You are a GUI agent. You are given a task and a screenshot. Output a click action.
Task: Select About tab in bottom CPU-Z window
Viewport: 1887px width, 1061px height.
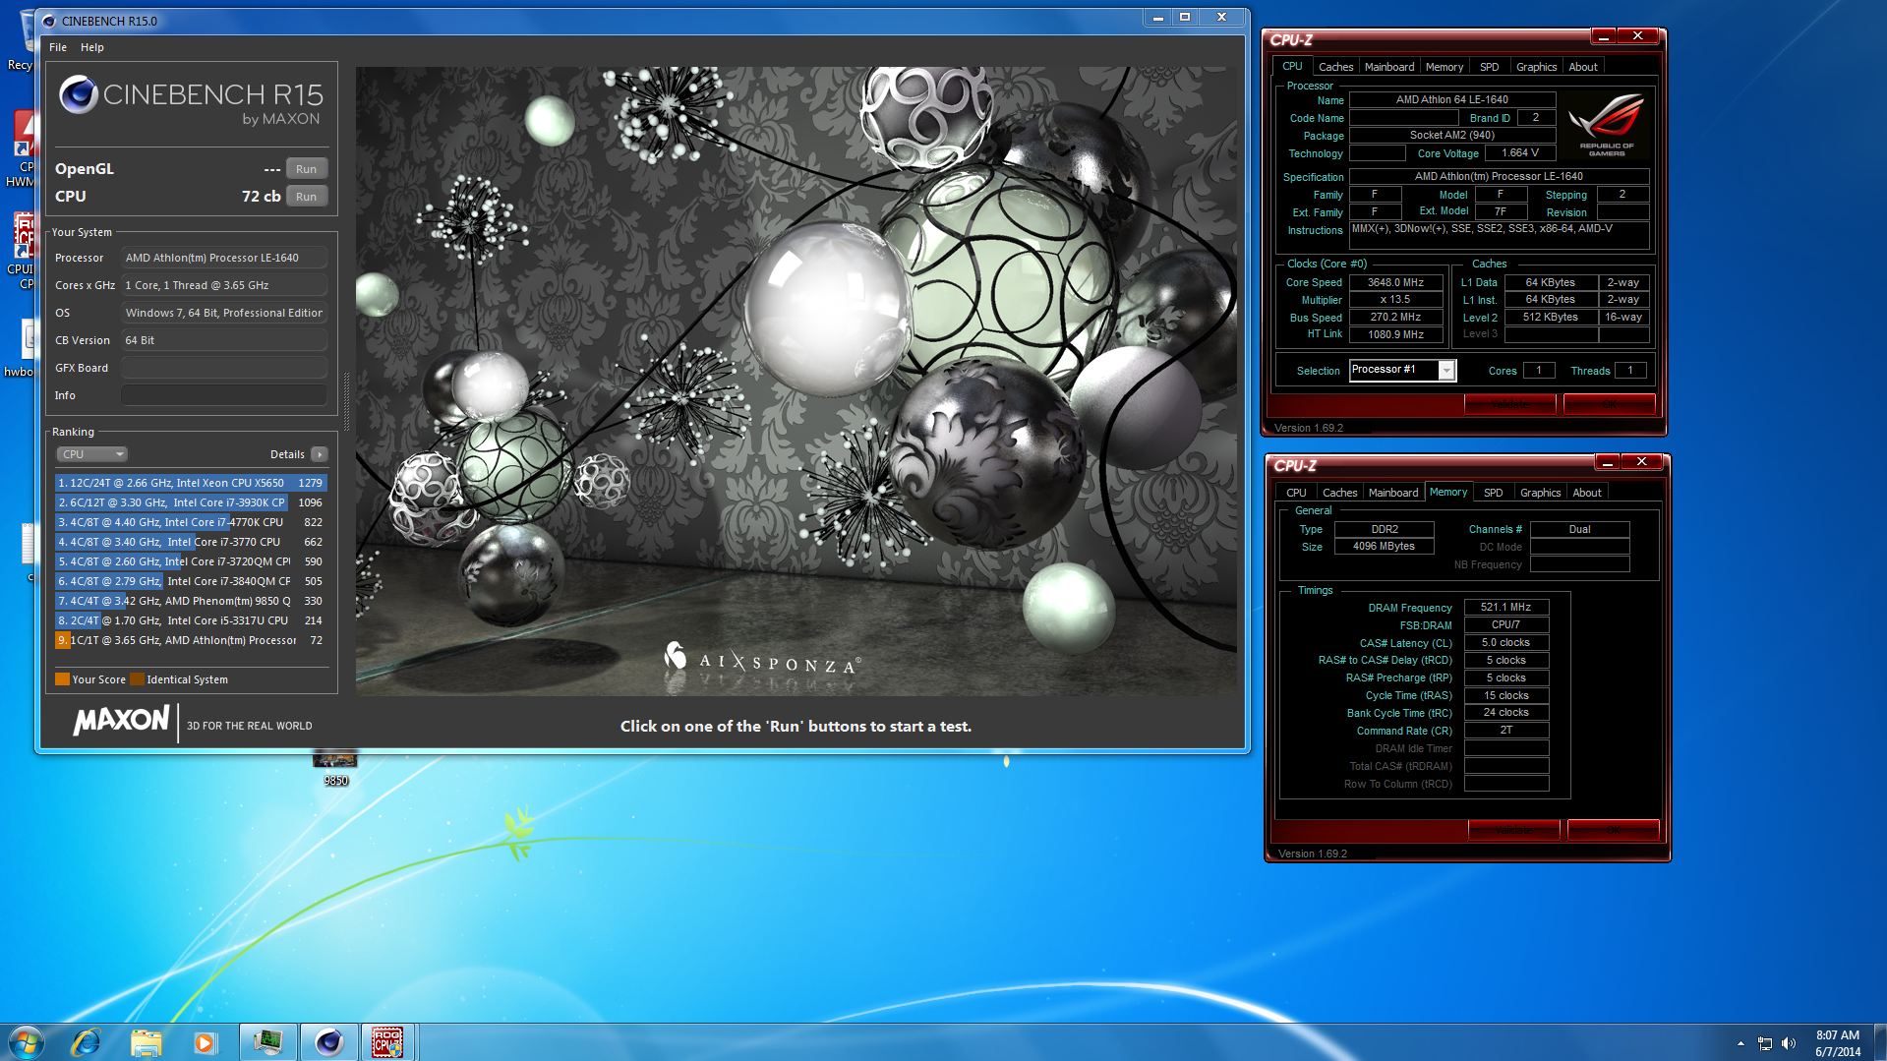point(1587,493)
